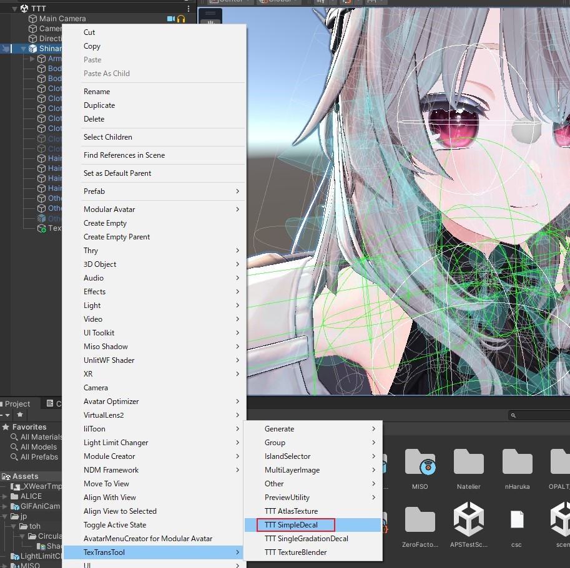Open TTT scene three-dot options menu
Image resolution: width=570 pixels, height=568 pixels.
coord(189,8)
